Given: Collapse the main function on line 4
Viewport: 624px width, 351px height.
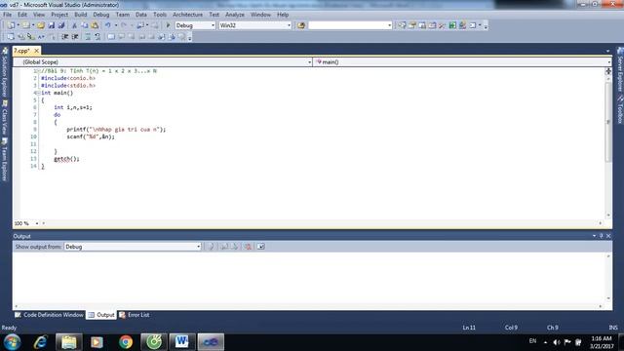Looking at the screenshot, I should pos(38,93).
